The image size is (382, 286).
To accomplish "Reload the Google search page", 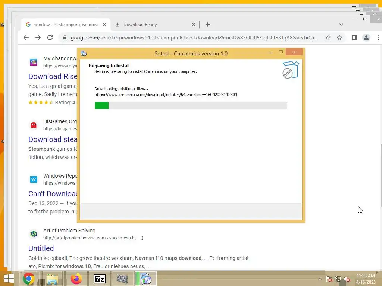I will 50,38.
